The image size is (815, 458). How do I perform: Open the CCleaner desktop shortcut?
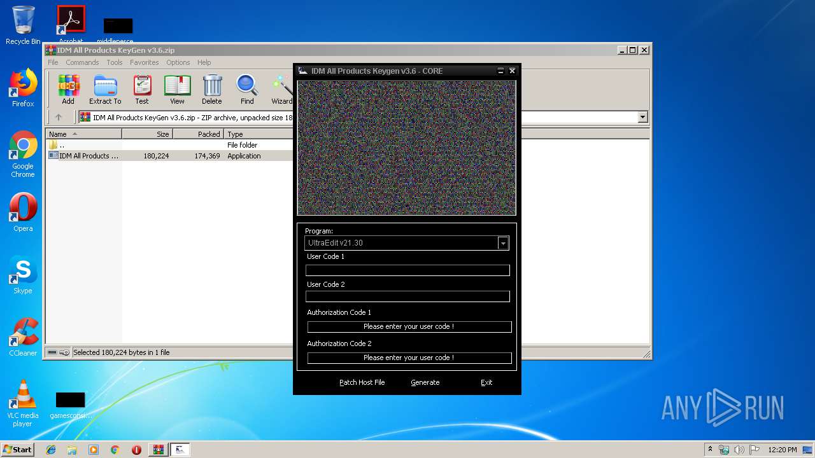coord(23,337)
